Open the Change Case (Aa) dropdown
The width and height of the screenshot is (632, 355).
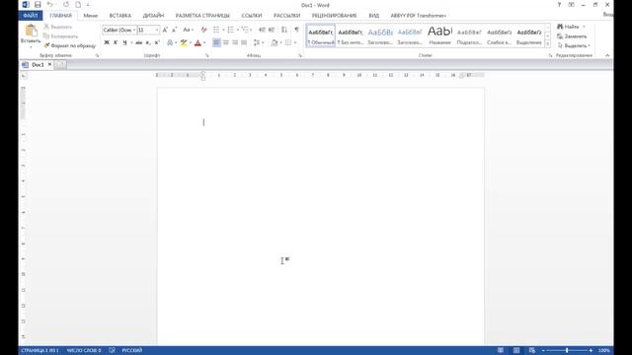[x=188, y=30]
